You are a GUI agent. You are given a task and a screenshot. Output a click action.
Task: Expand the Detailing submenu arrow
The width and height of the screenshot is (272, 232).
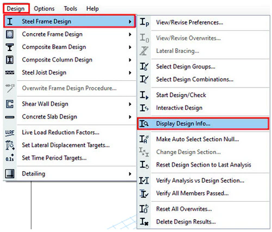click(130, 174)
